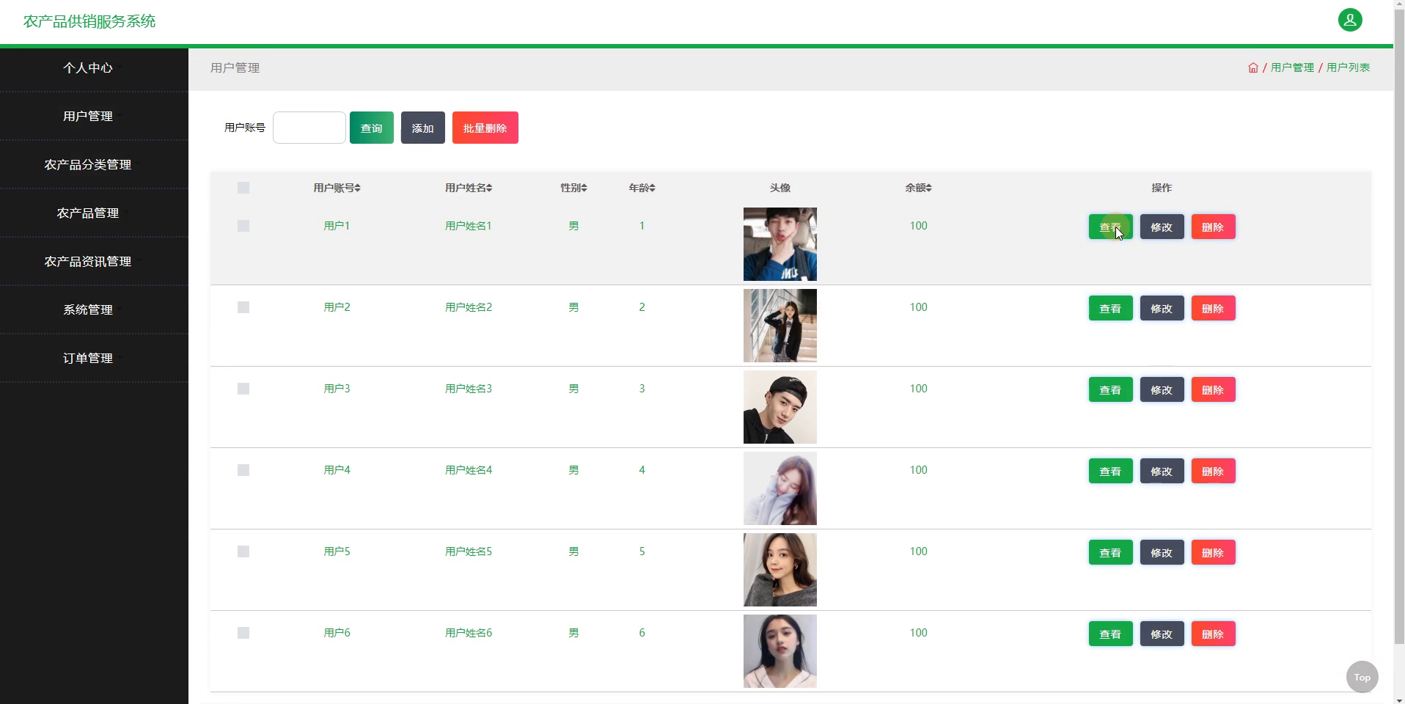Check the box for 用户3 row
The height and width of the screenshot is (704, 1405).
(243, 389)
